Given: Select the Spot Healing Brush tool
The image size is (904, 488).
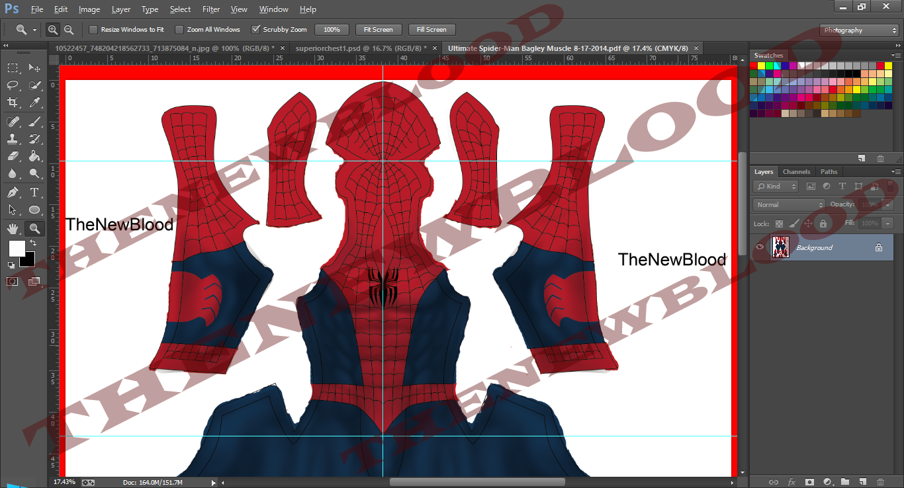Looking at the screenshot, I should pos(13,122).
